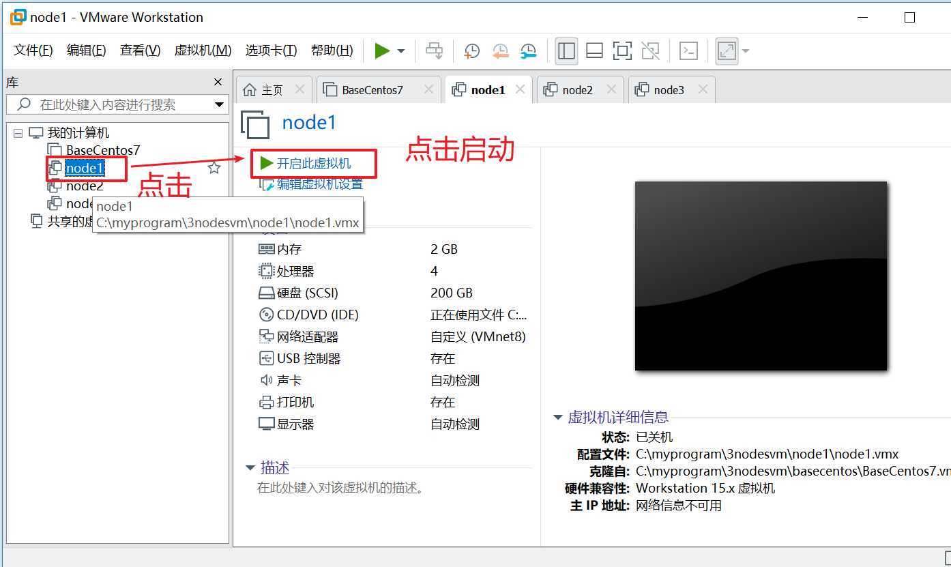This screenshot has height=567, width=951.
Task: Take a snapshot with the clock-plus icon
Action: 471,50
